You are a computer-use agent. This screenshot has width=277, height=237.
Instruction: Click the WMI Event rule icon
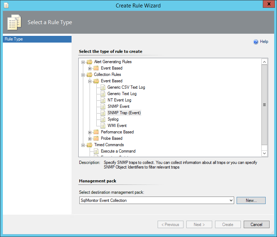point(103,126)
